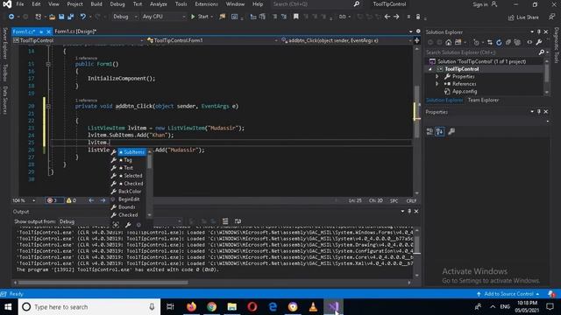
Task: Open the addbtn_Click member dropdown
Action: tap(346, 41)
